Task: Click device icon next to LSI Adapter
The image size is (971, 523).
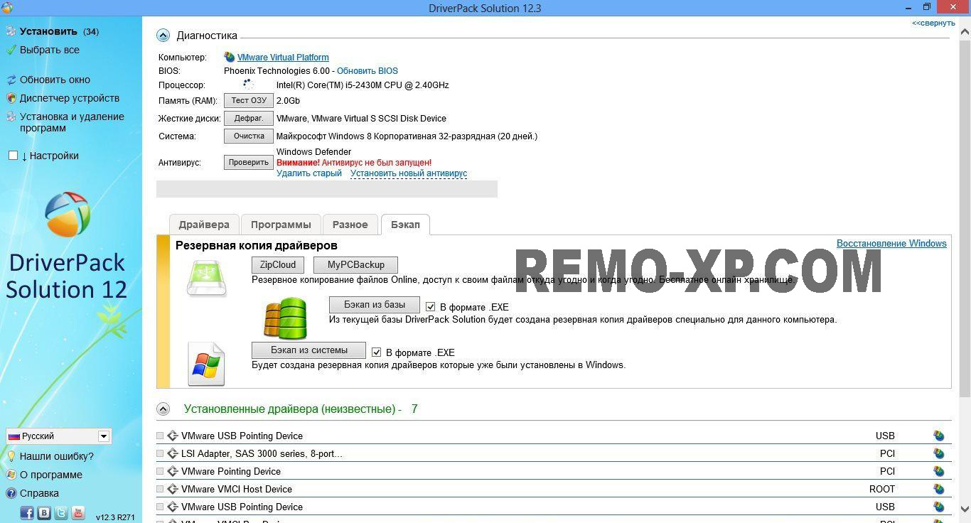Action: (x=173, y=453)
